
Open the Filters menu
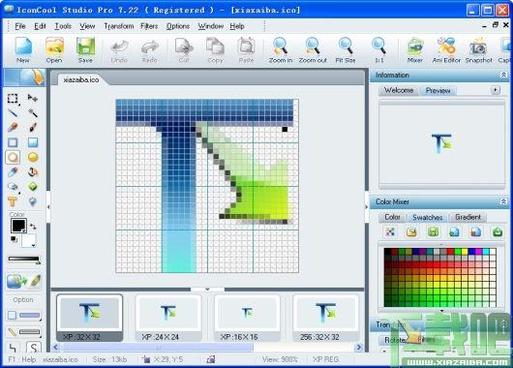(149, 26)
